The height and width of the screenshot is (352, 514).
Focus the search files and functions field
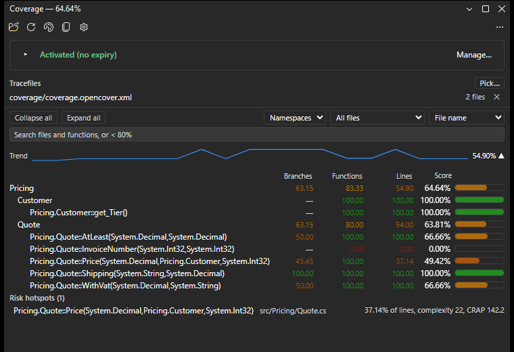[257, 135]
